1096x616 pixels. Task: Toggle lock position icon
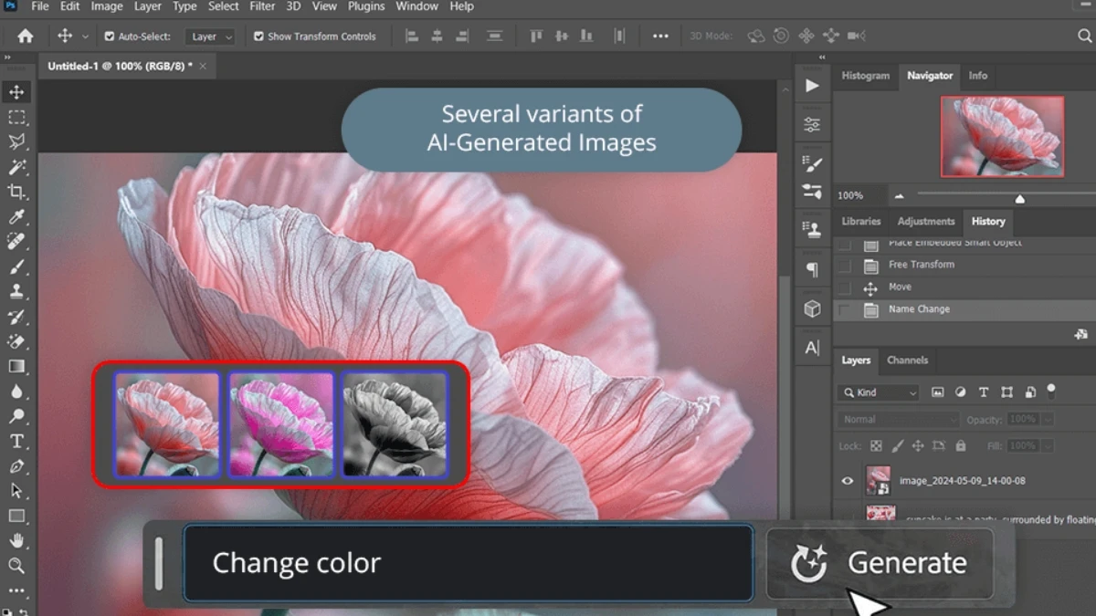tap(918, 446)
